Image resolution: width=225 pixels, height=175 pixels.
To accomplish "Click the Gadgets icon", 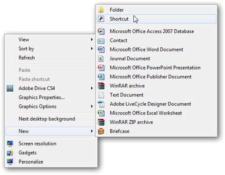I will (x=10, y=153).
